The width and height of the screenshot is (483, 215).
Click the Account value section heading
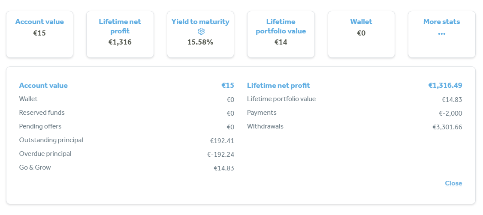click(x=43, y=86)
